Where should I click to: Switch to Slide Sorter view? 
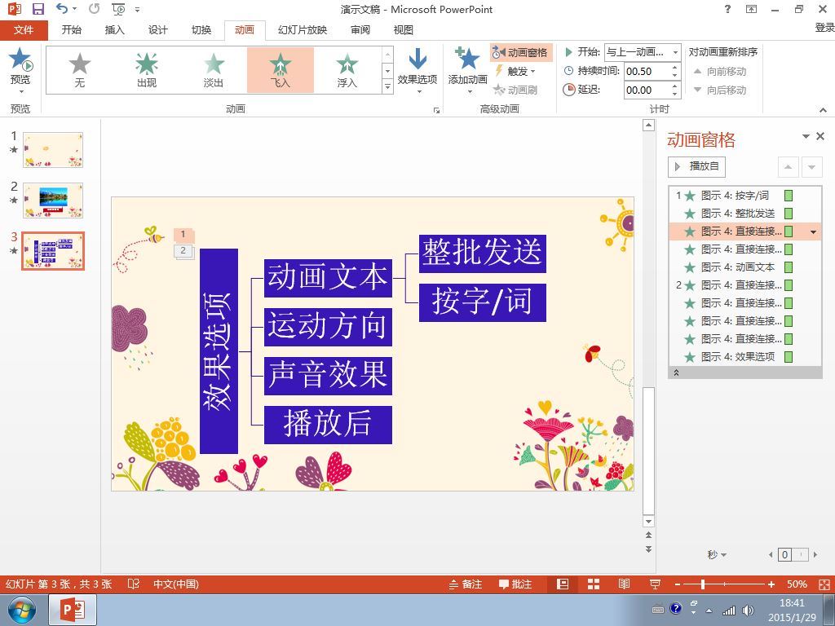click(594, 584)
